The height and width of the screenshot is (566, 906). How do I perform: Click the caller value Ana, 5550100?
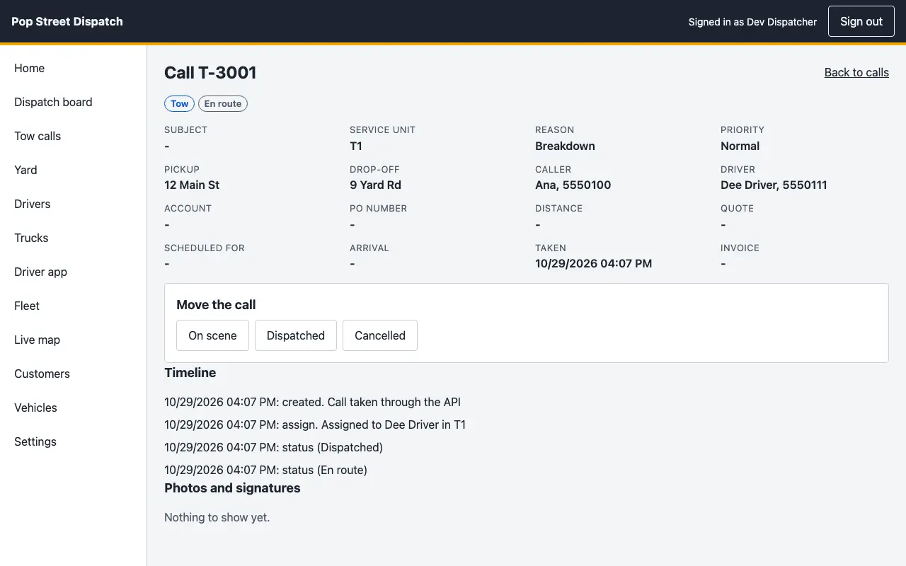573,185
